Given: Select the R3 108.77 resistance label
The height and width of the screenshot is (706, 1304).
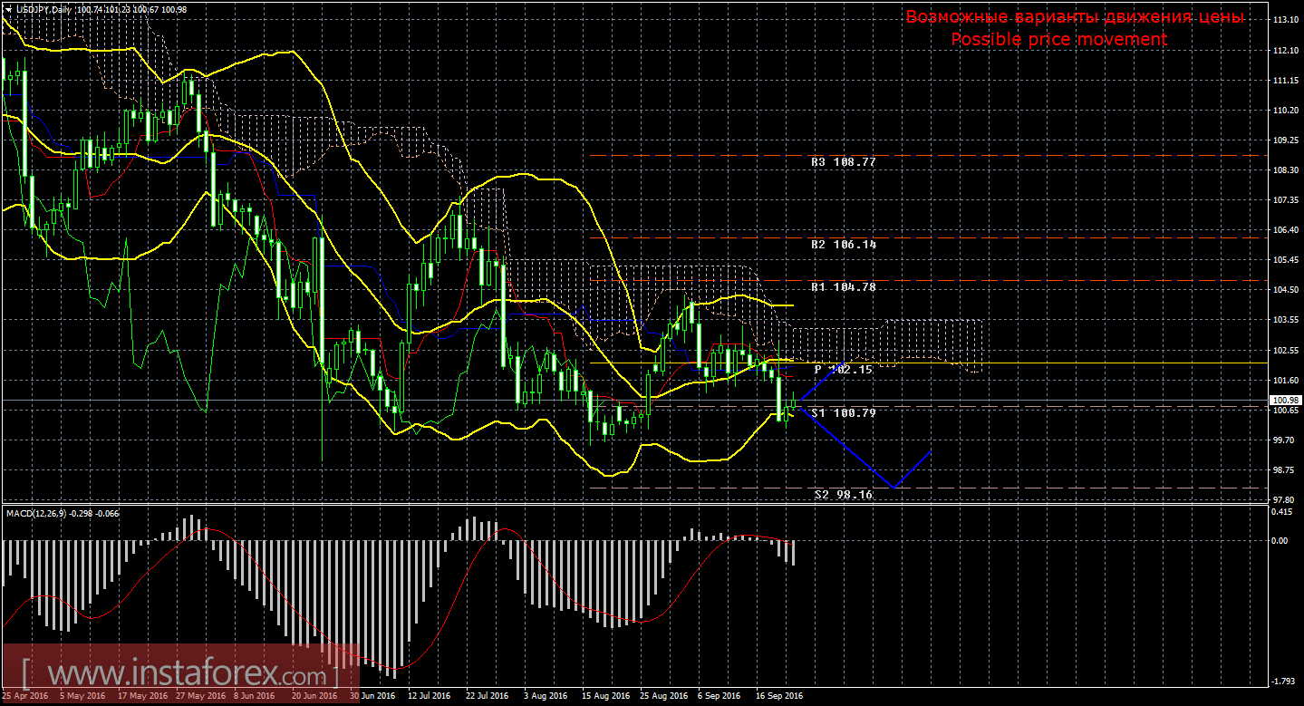Looking at the screenshot, I should (843, 161).
